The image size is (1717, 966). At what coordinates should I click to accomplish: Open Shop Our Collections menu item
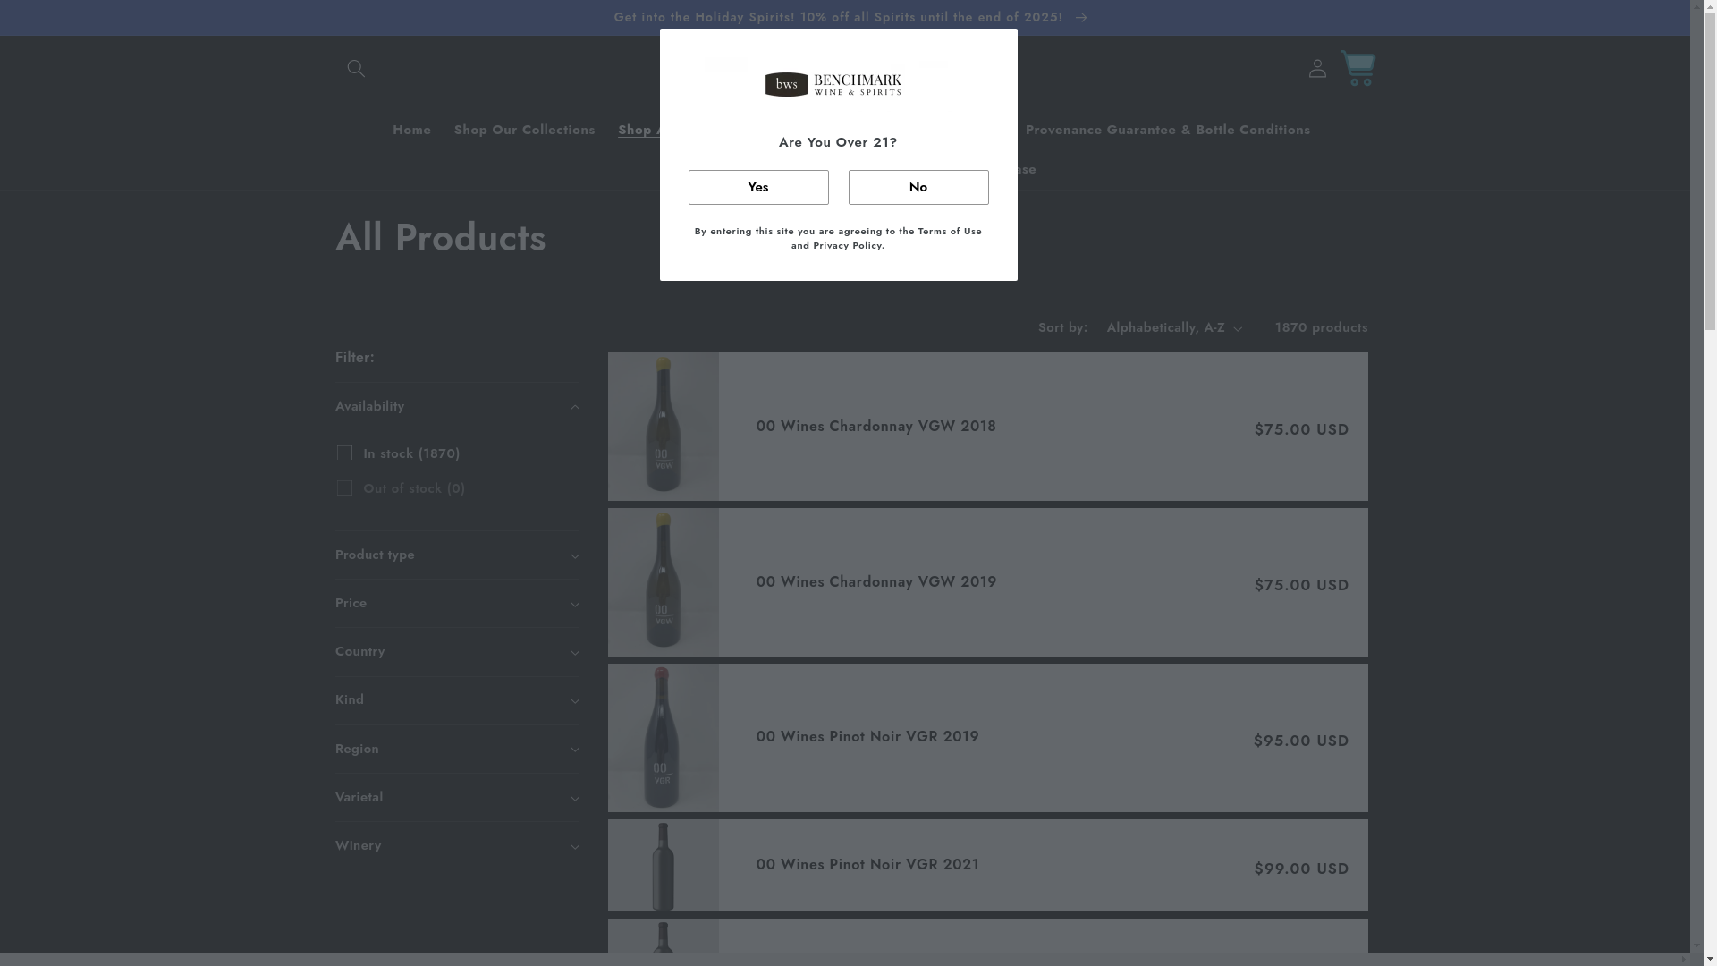tap(524, 131)
